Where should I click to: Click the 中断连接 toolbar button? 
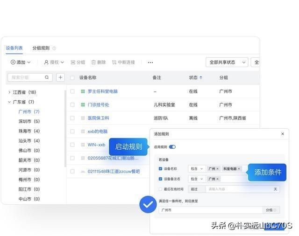tap(123, 62)
